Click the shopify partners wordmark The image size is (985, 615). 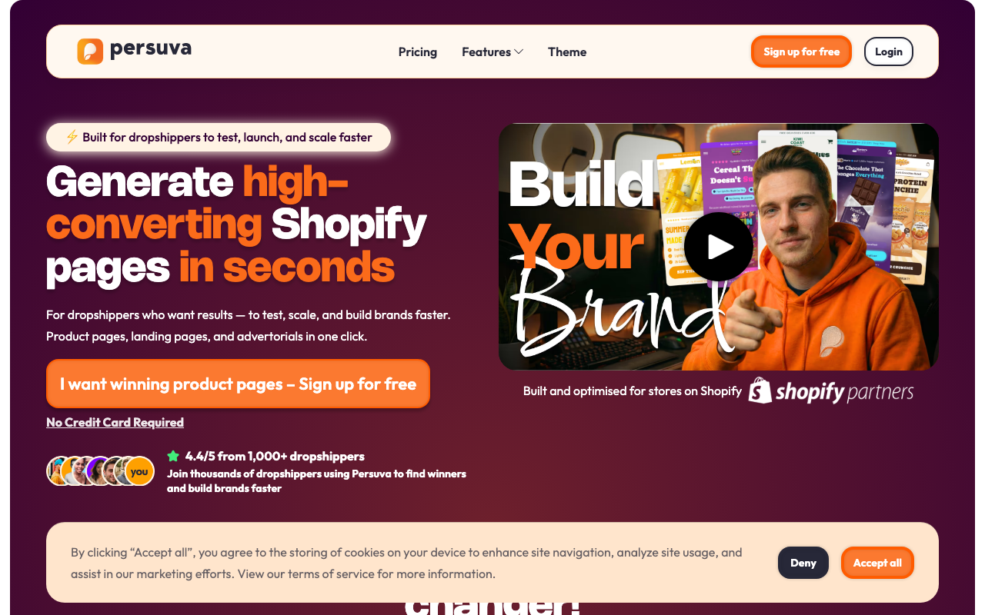844,392
